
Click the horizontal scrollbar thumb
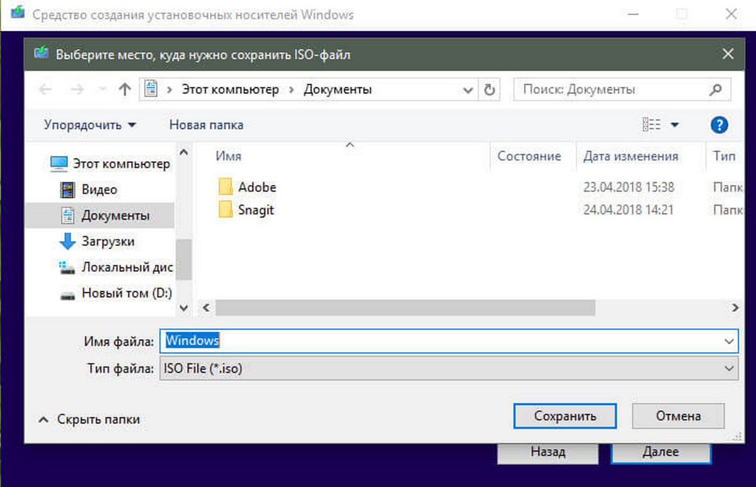click(x=405, y=308)
